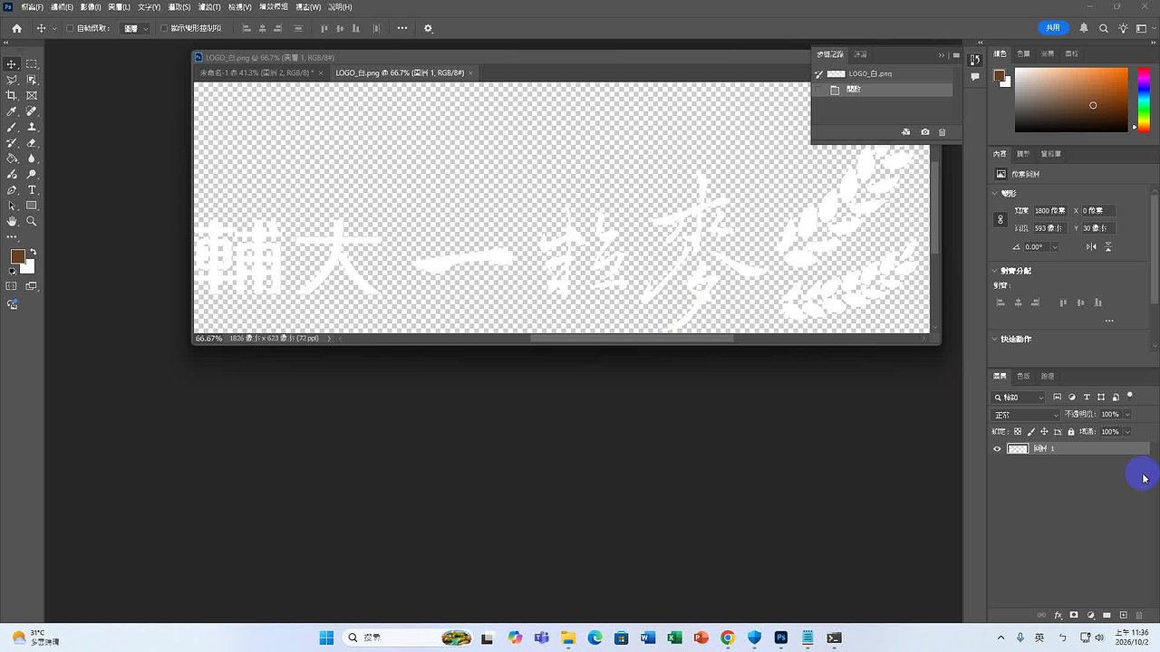Click flip horizontal icon in Properties

coord(1091,246)
